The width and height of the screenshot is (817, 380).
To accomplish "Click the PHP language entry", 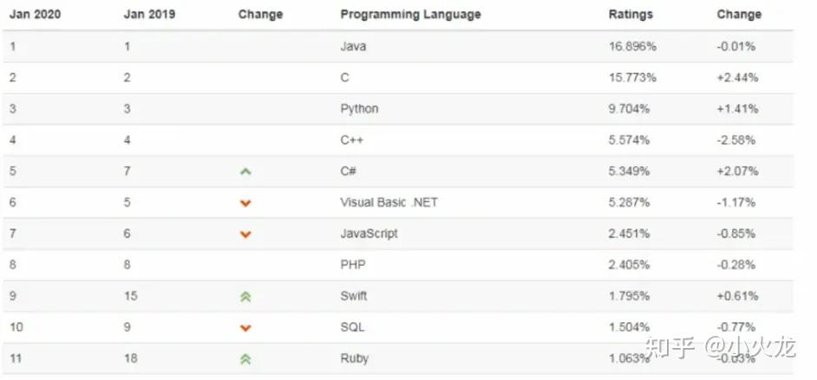I will click(352, 265).
